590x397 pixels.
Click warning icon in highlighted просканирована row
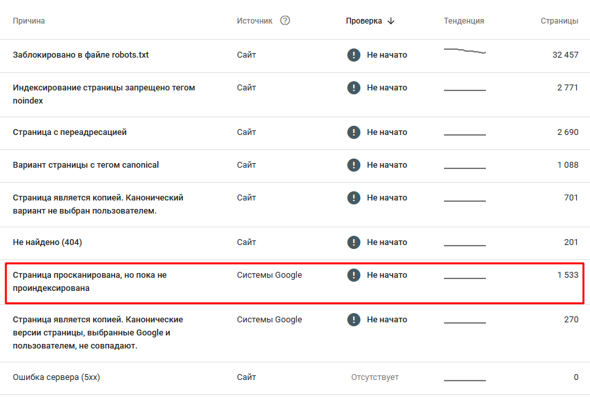tap(354, 275)
